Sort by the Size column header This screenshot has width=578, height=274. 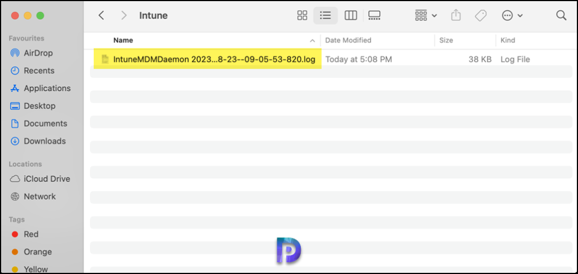(x=446, y=40)
